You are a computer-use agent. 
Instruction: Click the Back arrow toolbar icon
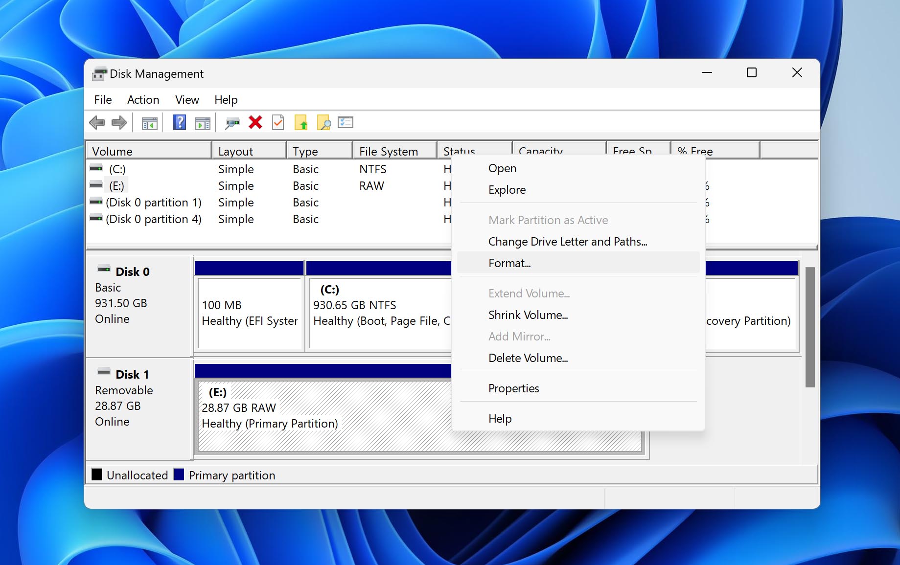(97, 123)
